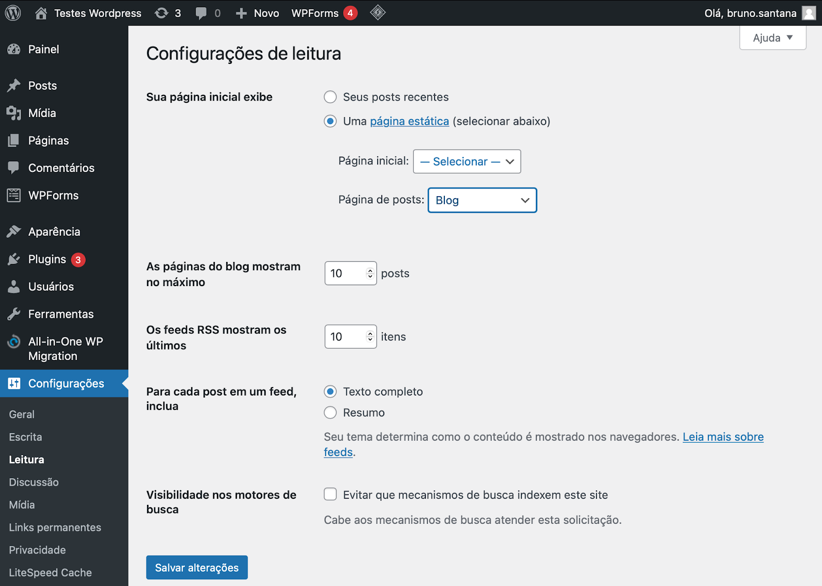Screen dimensions: 822x586
Task: Click the user avatar next to bruno.santana
Action: [x=809, y=13]
